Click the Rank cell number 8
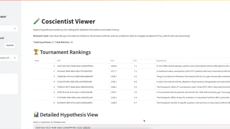 click(45, 103)
